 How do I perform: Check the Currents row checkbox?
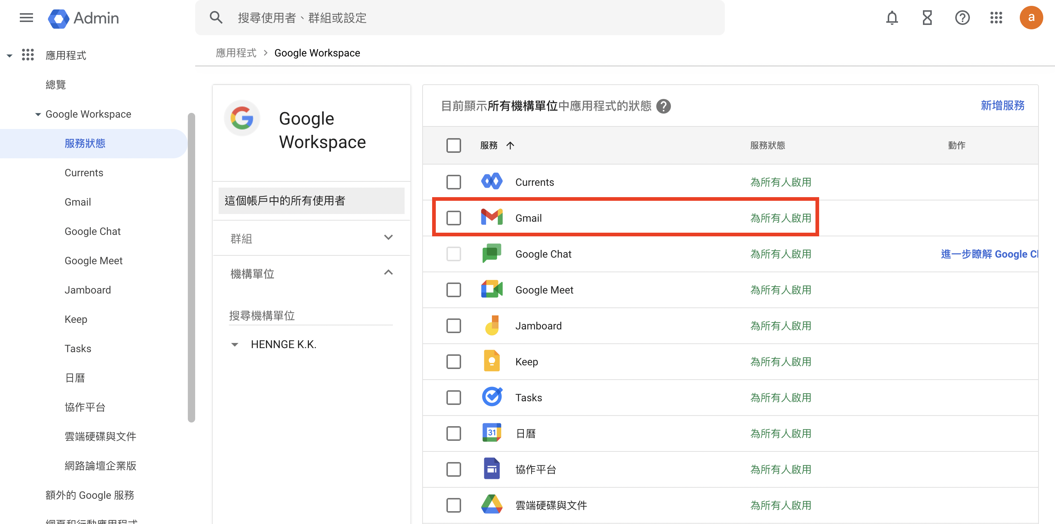coord(453,182)
